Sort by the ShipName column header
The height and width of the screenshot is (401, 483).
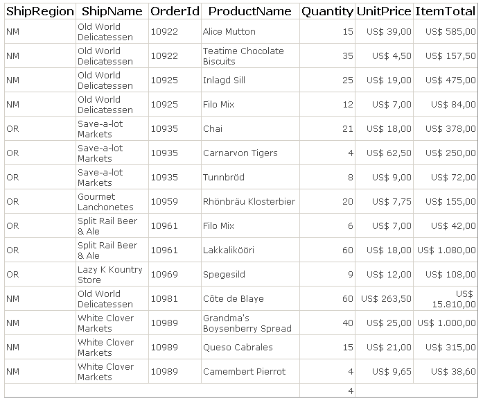tap(112, 11)
